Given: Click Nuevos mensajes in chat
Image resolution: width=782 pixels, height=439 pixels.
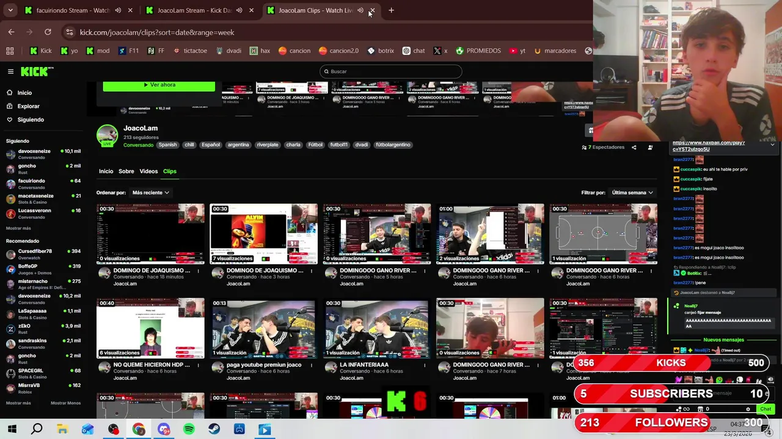Looking at the screenshot, I should point(723,340).
